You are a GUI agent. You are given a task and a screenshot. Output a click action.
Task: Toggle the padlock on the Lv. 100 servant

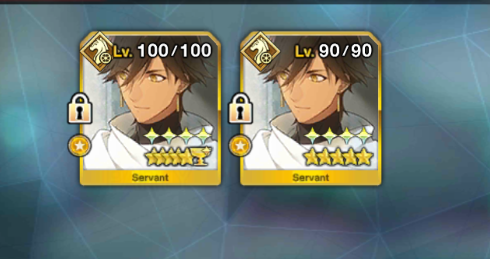click(x=80, y=108)
